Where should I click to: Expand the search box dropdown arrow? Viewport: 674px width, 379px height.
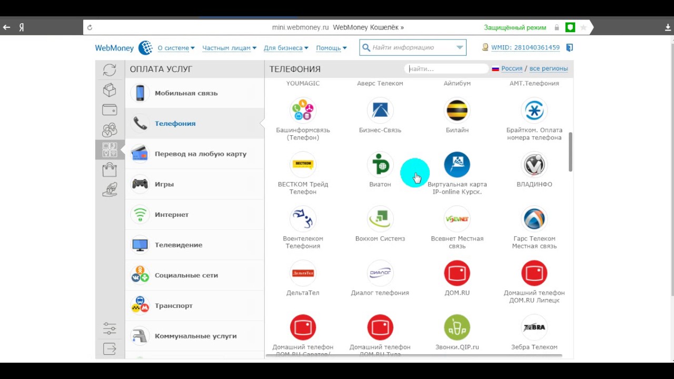pyautogui.click(x=460, y=47)
